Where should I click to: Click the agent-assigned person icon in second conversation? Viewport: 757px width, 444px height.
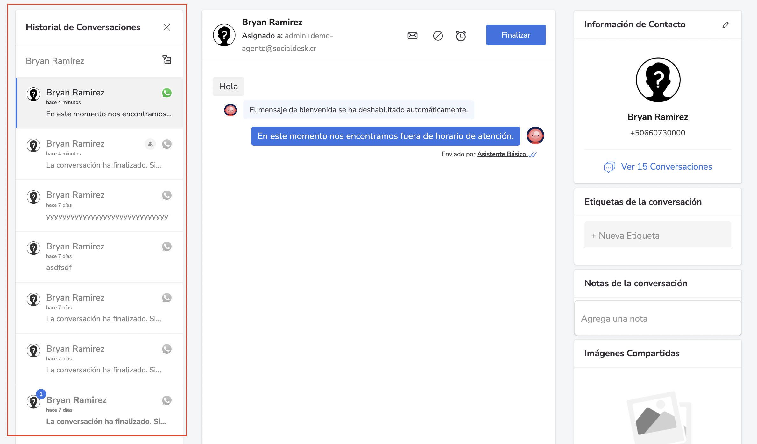[x=150, y=144]
